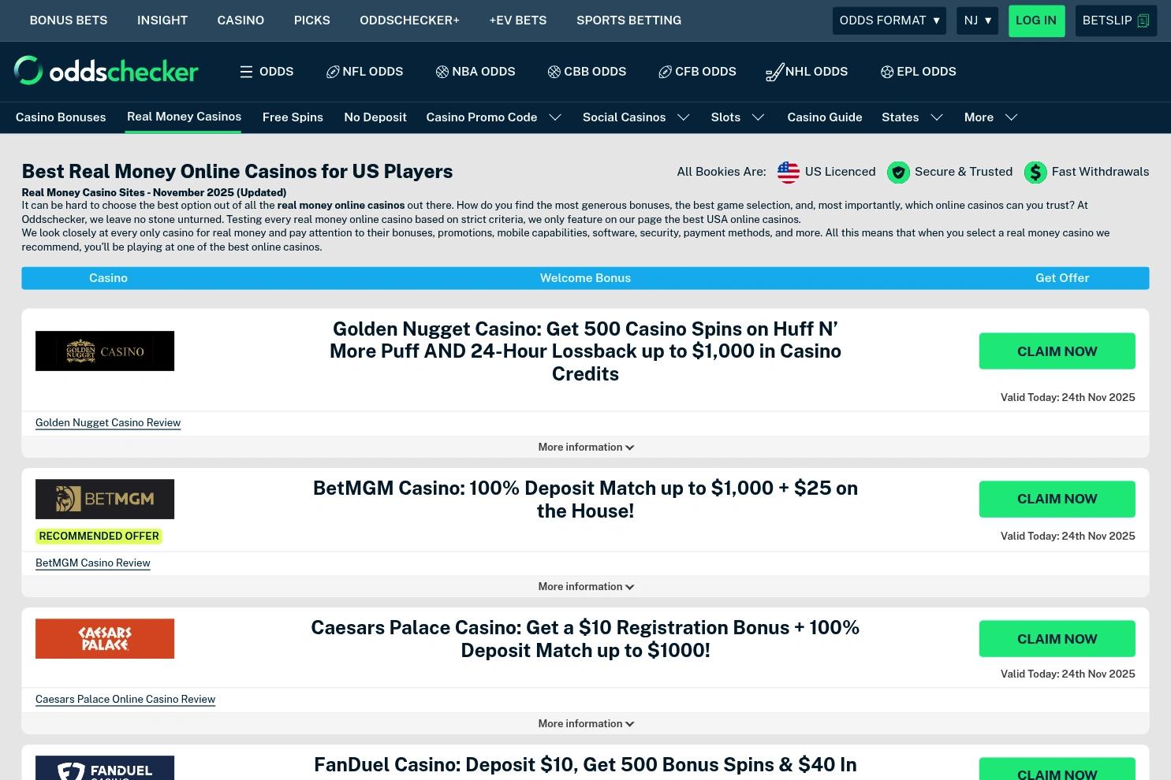Click the 'Best Real Money Online Casinos' heading
1171x780 pixels.
[237, 172]
